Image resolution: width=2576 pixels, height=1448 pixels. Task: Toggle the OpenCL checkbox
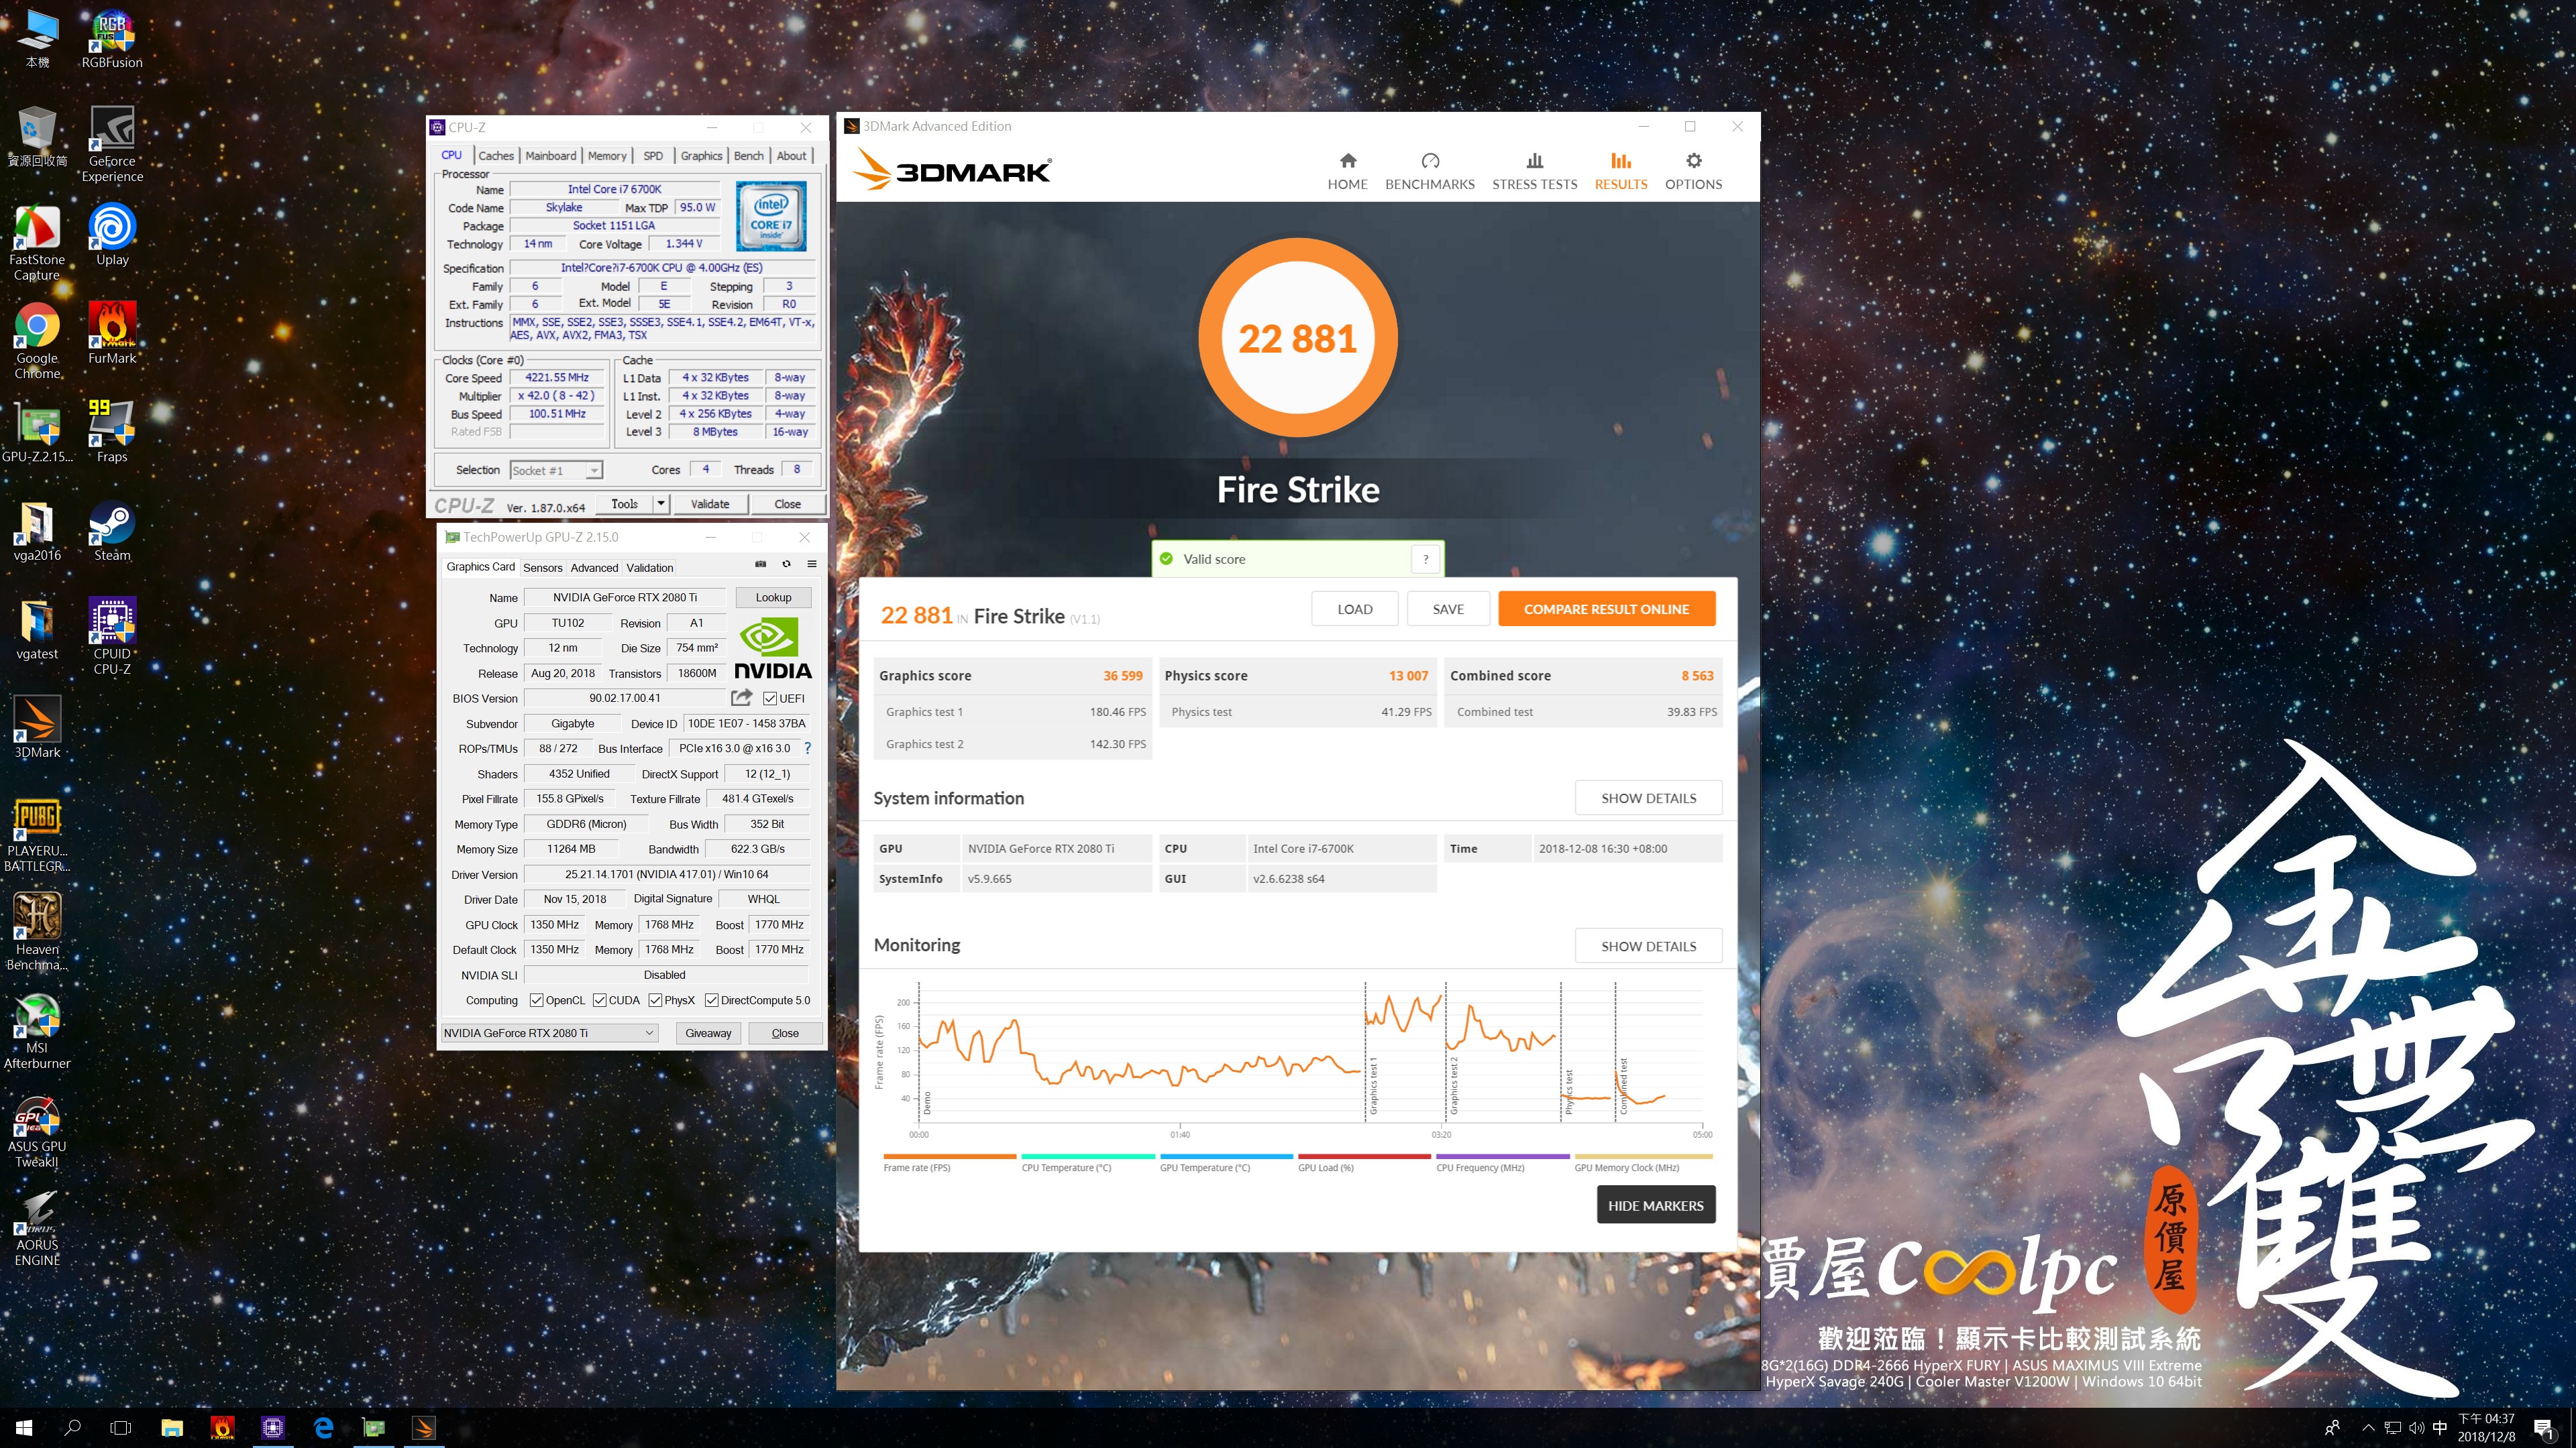tap(537, 1000)
